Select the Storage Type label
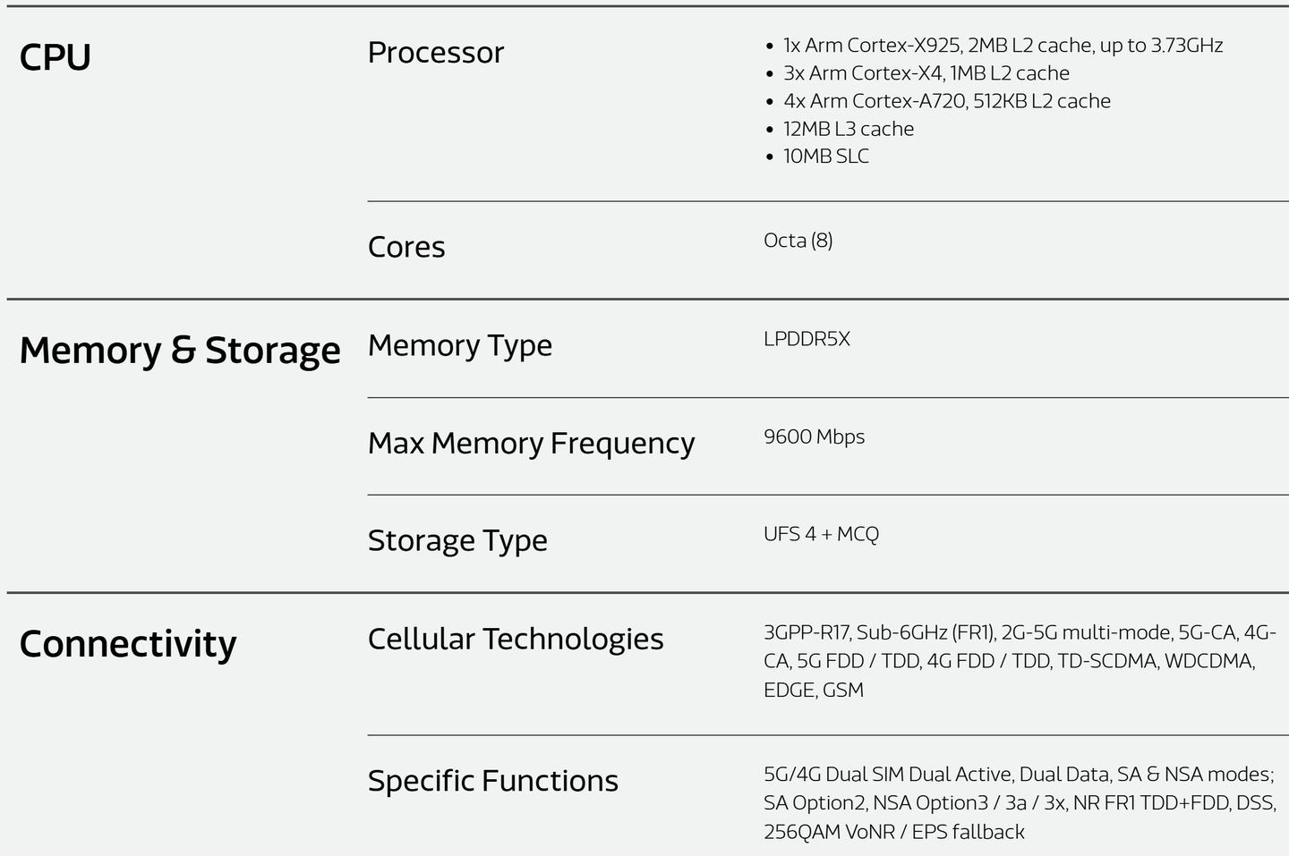This screenshot has width=1289, height=856. (457, 541)
